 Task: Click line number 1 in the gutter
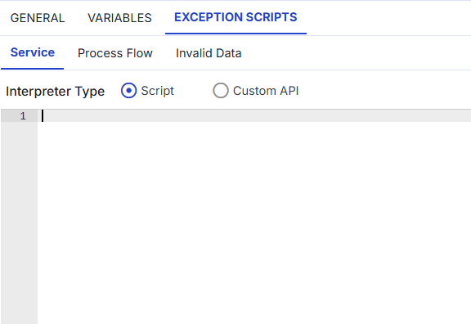pos(23,115)
